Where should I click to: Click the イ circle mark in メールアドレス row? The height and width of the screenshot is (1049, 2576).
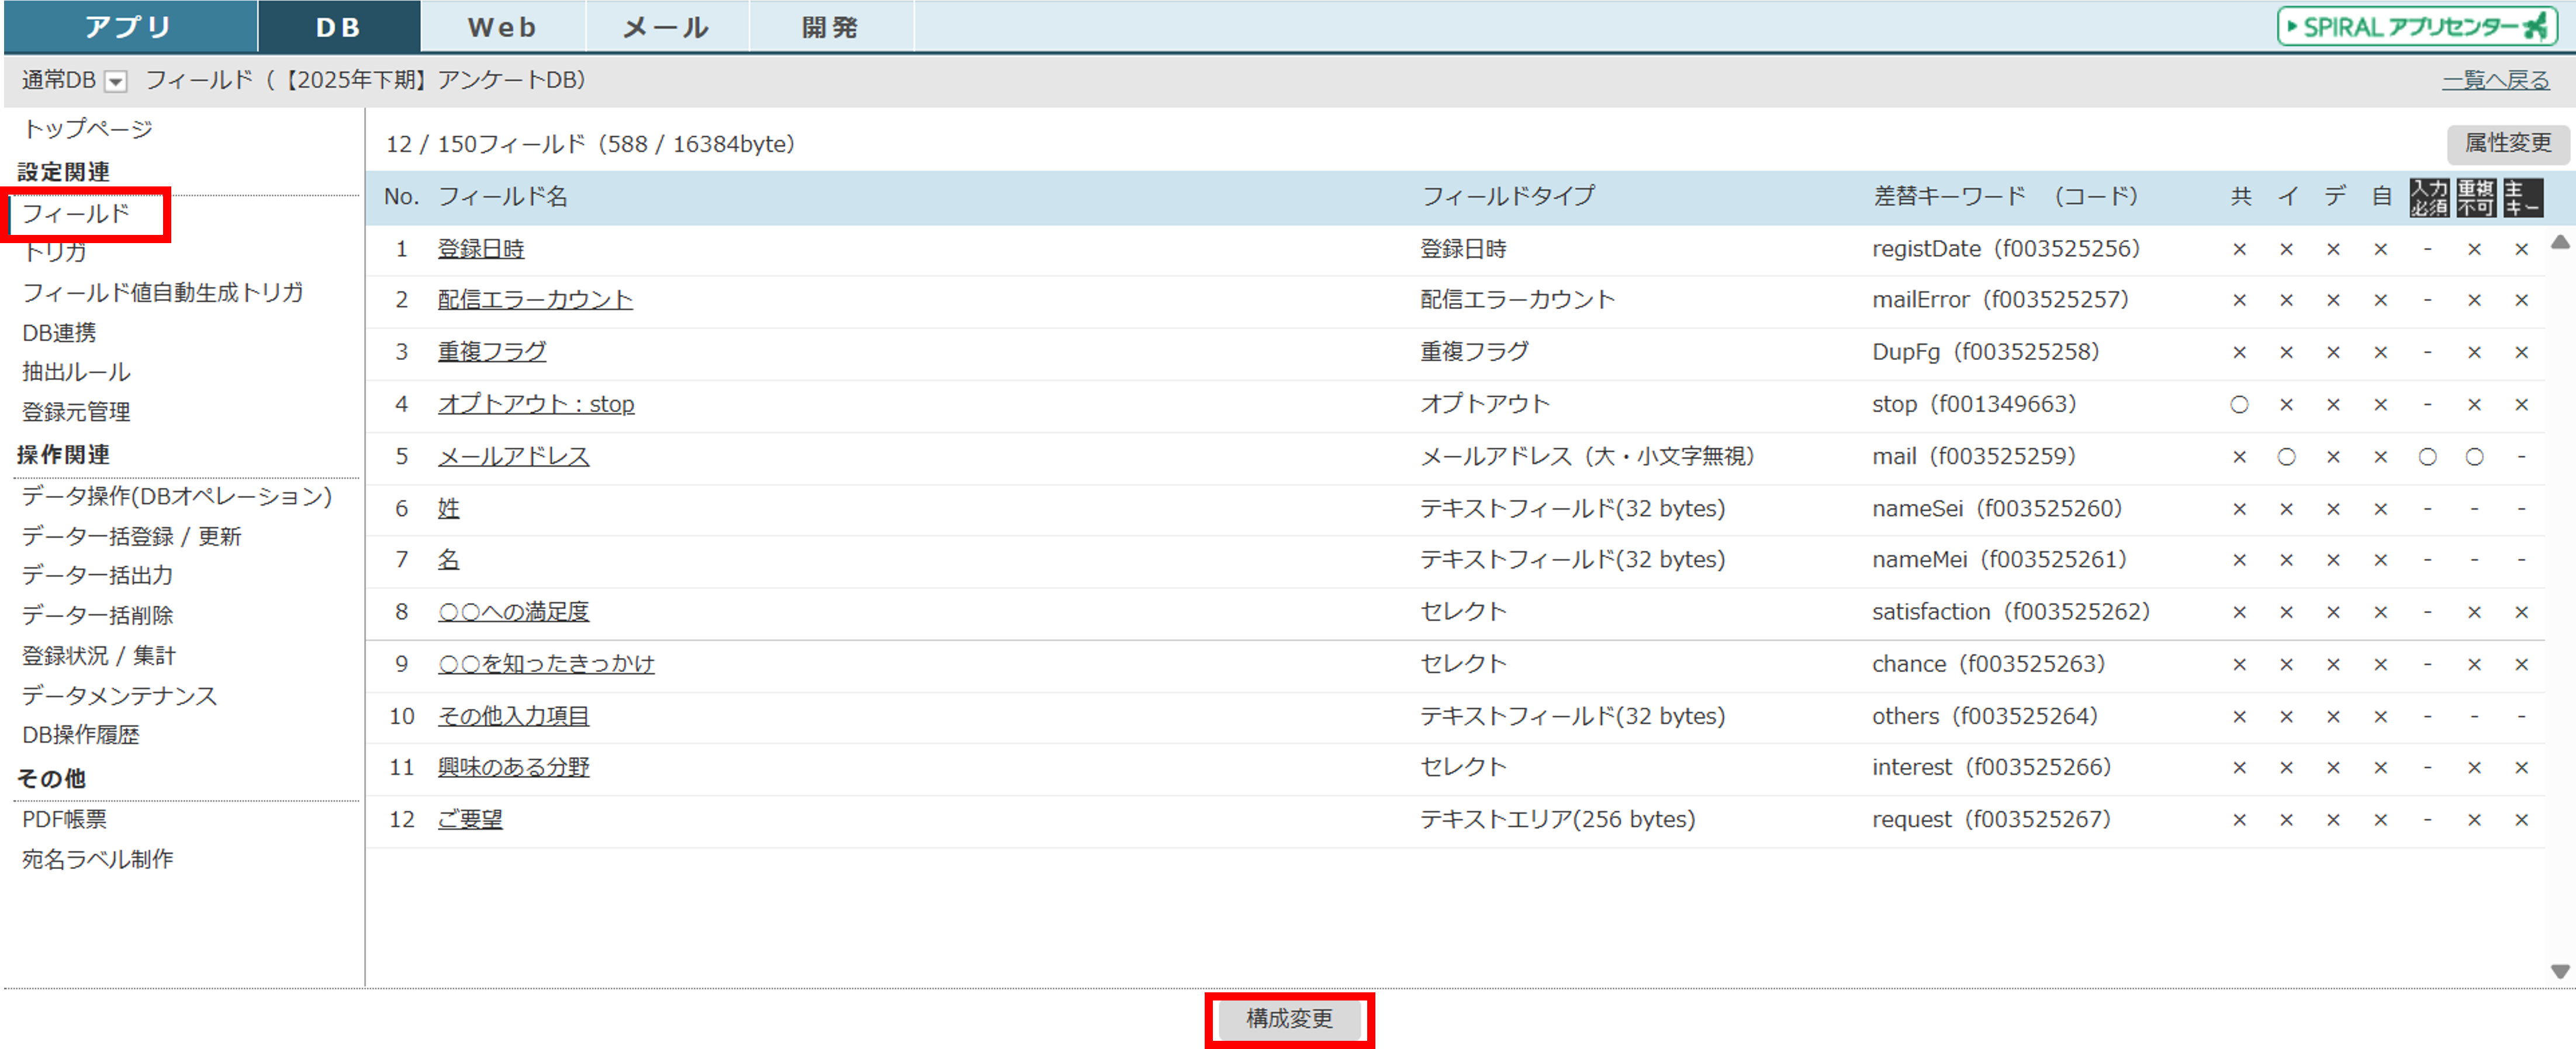[2286, 457]
